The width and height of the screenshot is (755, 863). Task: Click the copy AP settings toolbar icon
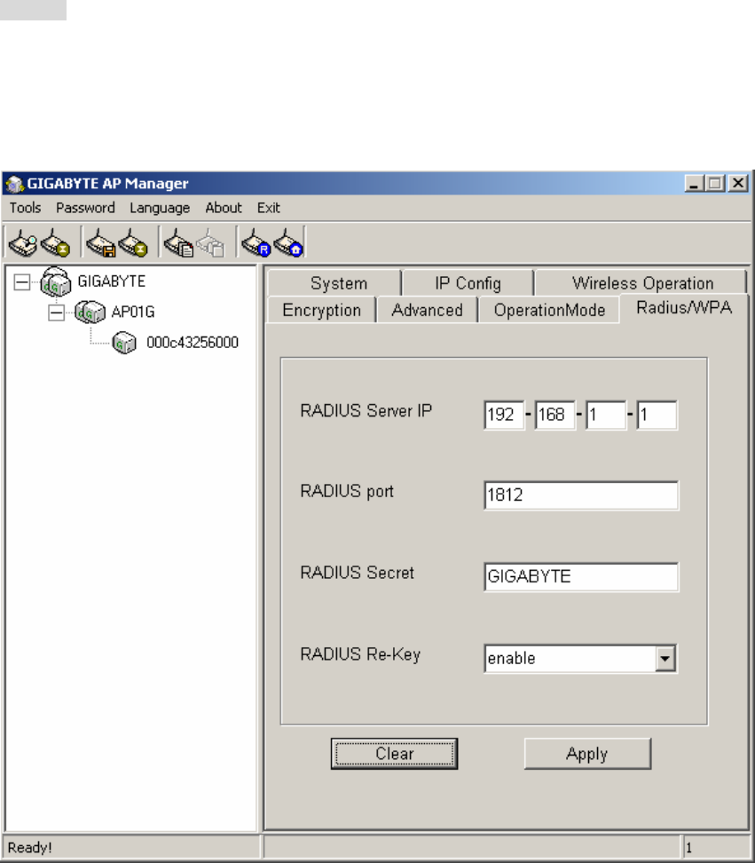pyautogui.click(x=178, y=242)
